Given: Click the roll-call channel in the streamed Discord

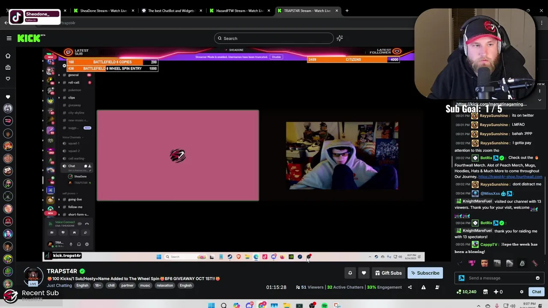Looking at the screenshot, I should [74, 83].
